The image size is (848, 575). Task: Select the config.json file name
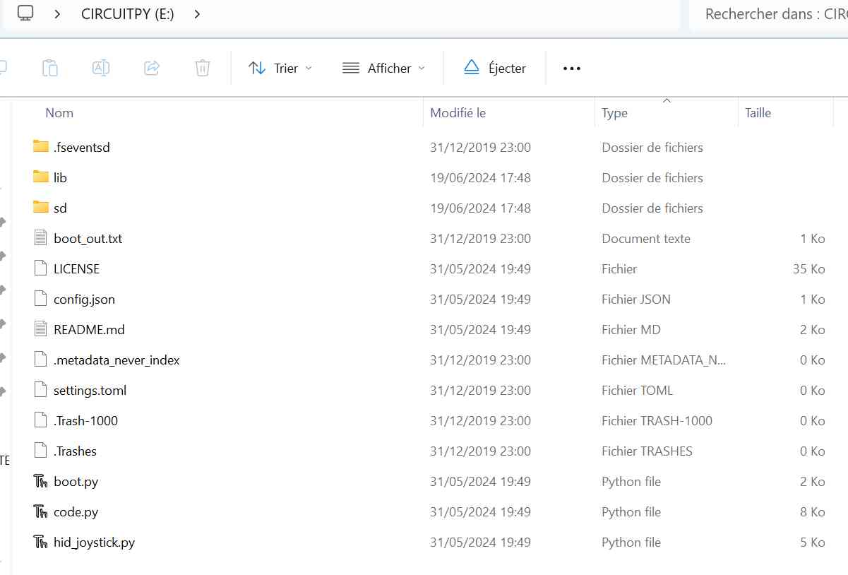click(x=85, y=300)
